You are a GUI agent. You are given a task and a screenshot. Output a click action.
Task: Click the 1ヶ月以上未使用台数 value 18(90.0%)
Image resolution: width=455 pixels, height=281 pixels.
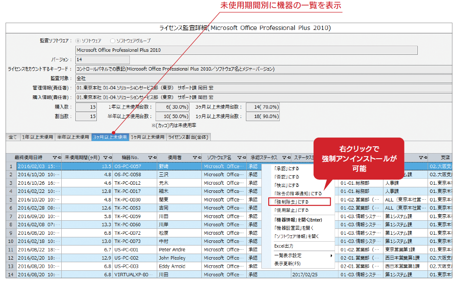(x=263, y=116)
